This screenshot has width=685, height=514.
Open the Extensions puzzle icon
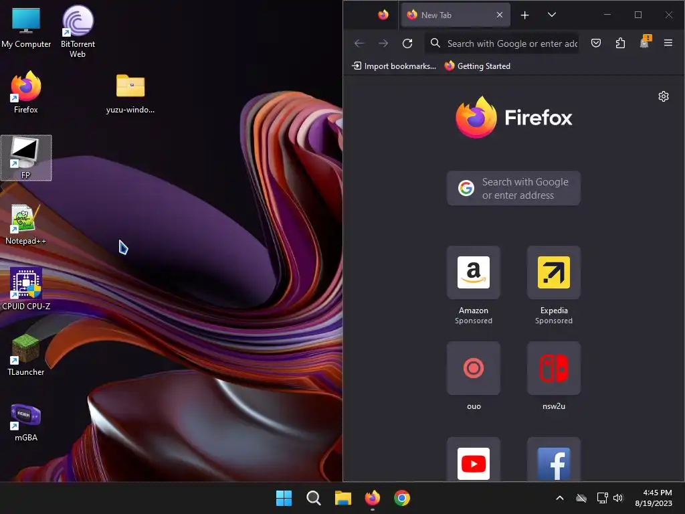620,43
